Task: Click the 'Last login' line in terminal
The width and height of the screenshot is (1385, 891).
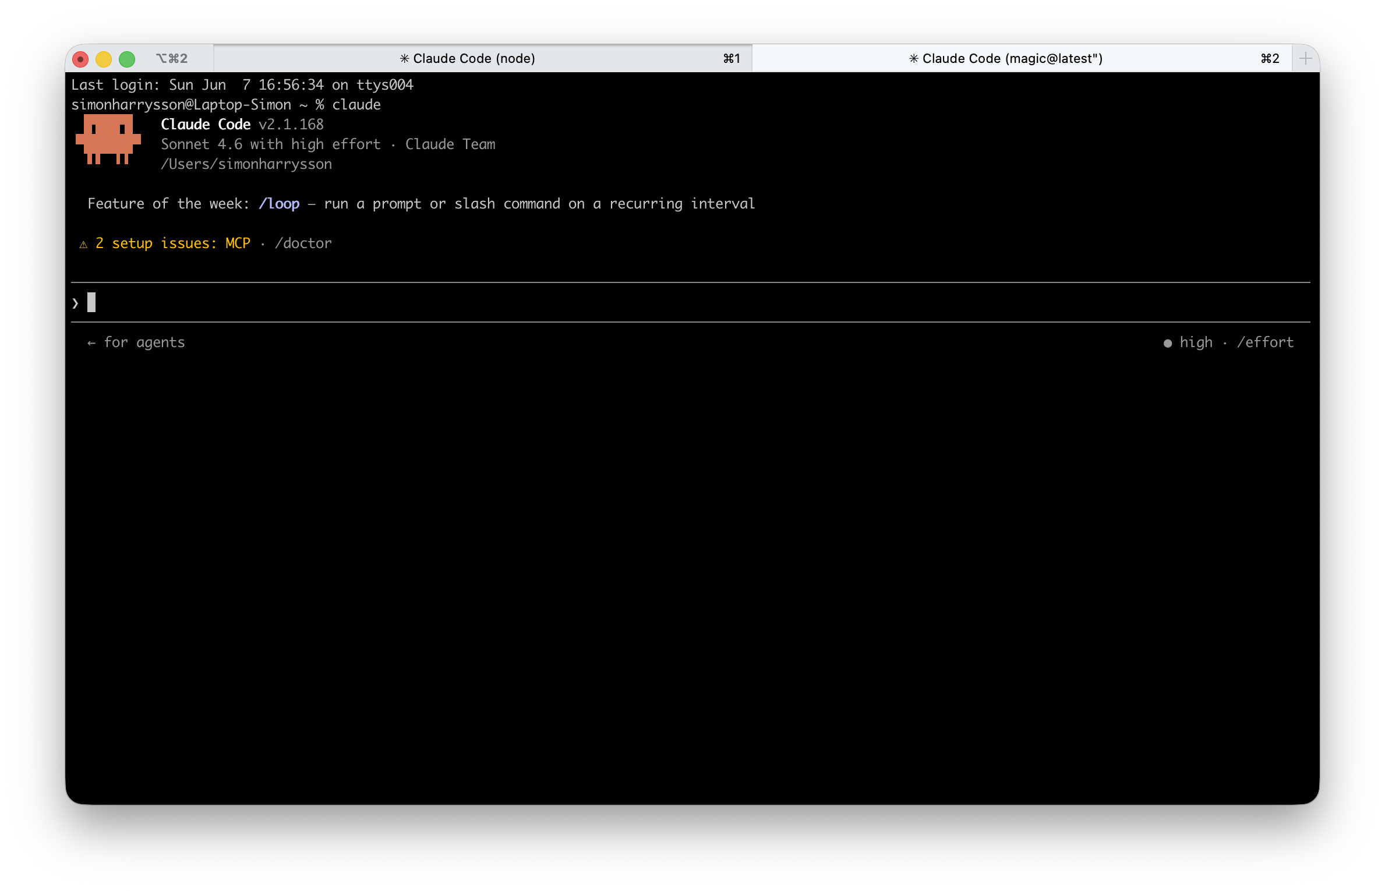Action: [x=242, y=84]
